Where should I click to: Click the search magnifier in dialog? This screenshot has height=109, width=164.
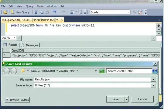[155, 71]
